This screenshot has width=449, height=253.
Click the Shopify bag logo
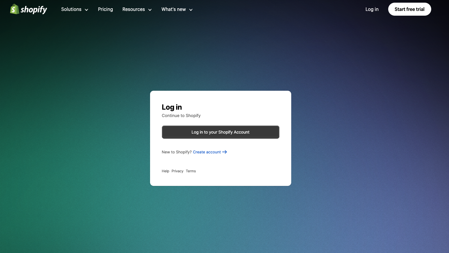[28, 9]
